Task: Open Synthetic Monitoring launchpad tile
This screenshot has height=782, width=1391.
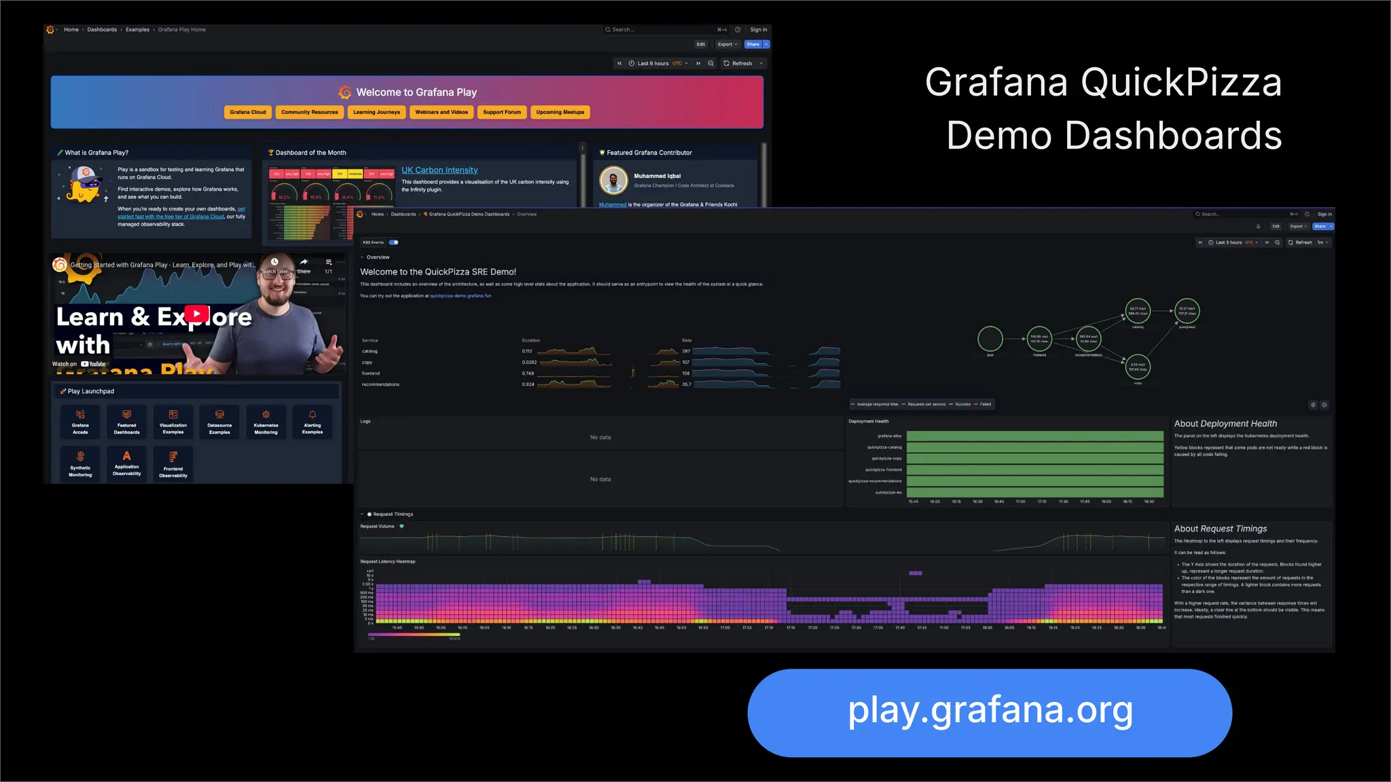Action: [80, 464]
